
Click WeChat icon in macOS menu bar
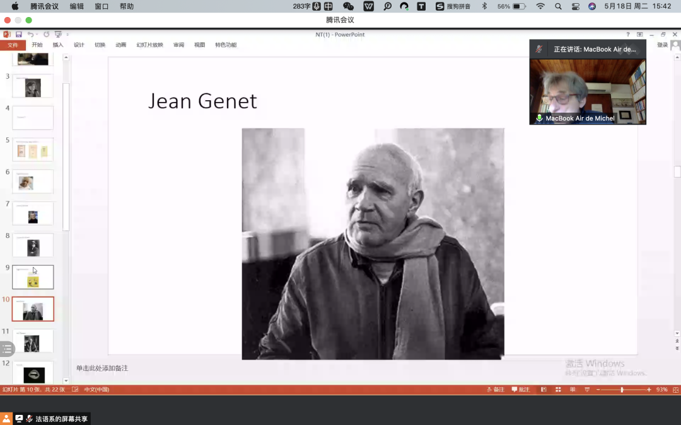tap(348, 6)
